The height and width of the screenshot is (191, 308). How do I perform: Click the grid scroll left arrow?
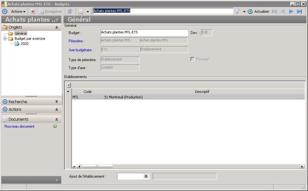click(x=79, y=166)
